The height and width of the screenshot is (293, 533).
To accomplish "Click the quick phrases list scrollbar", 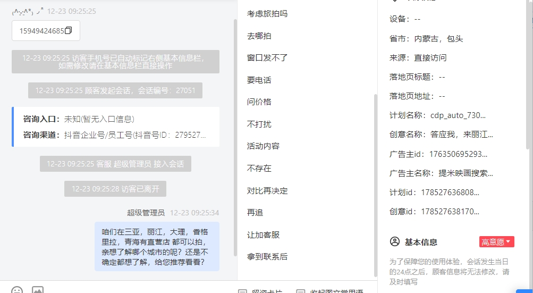I will coord(376,186).
